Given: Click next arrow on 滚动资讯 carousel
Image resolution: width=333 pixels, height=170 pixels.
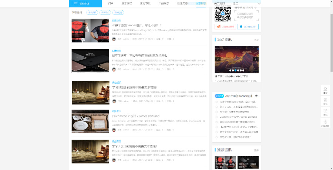Looking at the screenshot, I should pyautogui.click(x=256, y=59).
